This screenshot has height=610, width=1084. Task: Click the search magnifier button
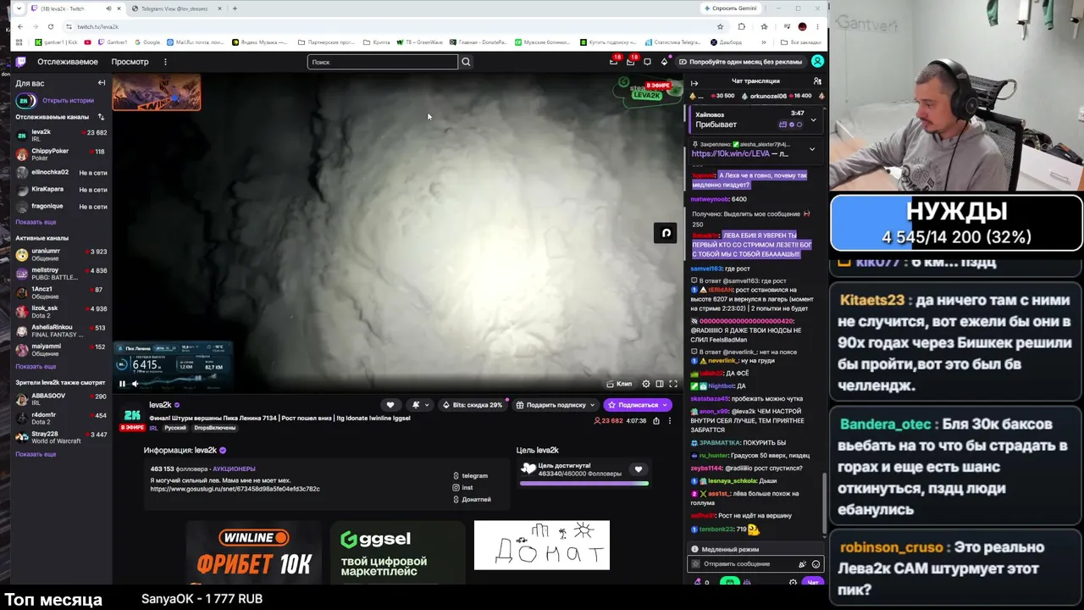coord(466,62)
